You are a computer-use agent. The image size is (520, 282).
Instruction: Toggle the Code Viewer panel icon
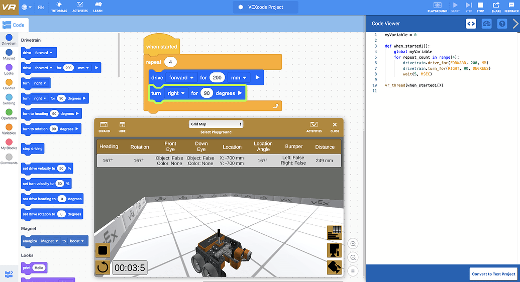[471, 24]
